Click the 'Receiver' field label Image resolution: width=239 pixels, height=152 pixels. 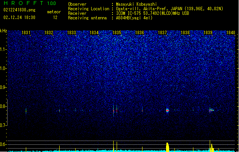click(77, 13)
